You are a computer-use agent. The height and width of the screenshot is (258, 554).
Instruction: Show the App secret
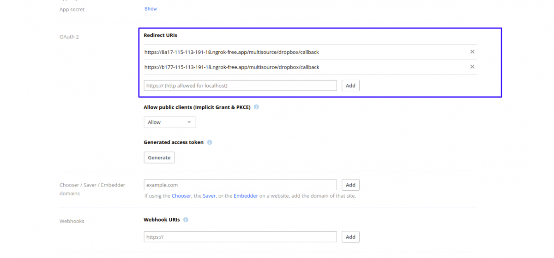[151, 9]
